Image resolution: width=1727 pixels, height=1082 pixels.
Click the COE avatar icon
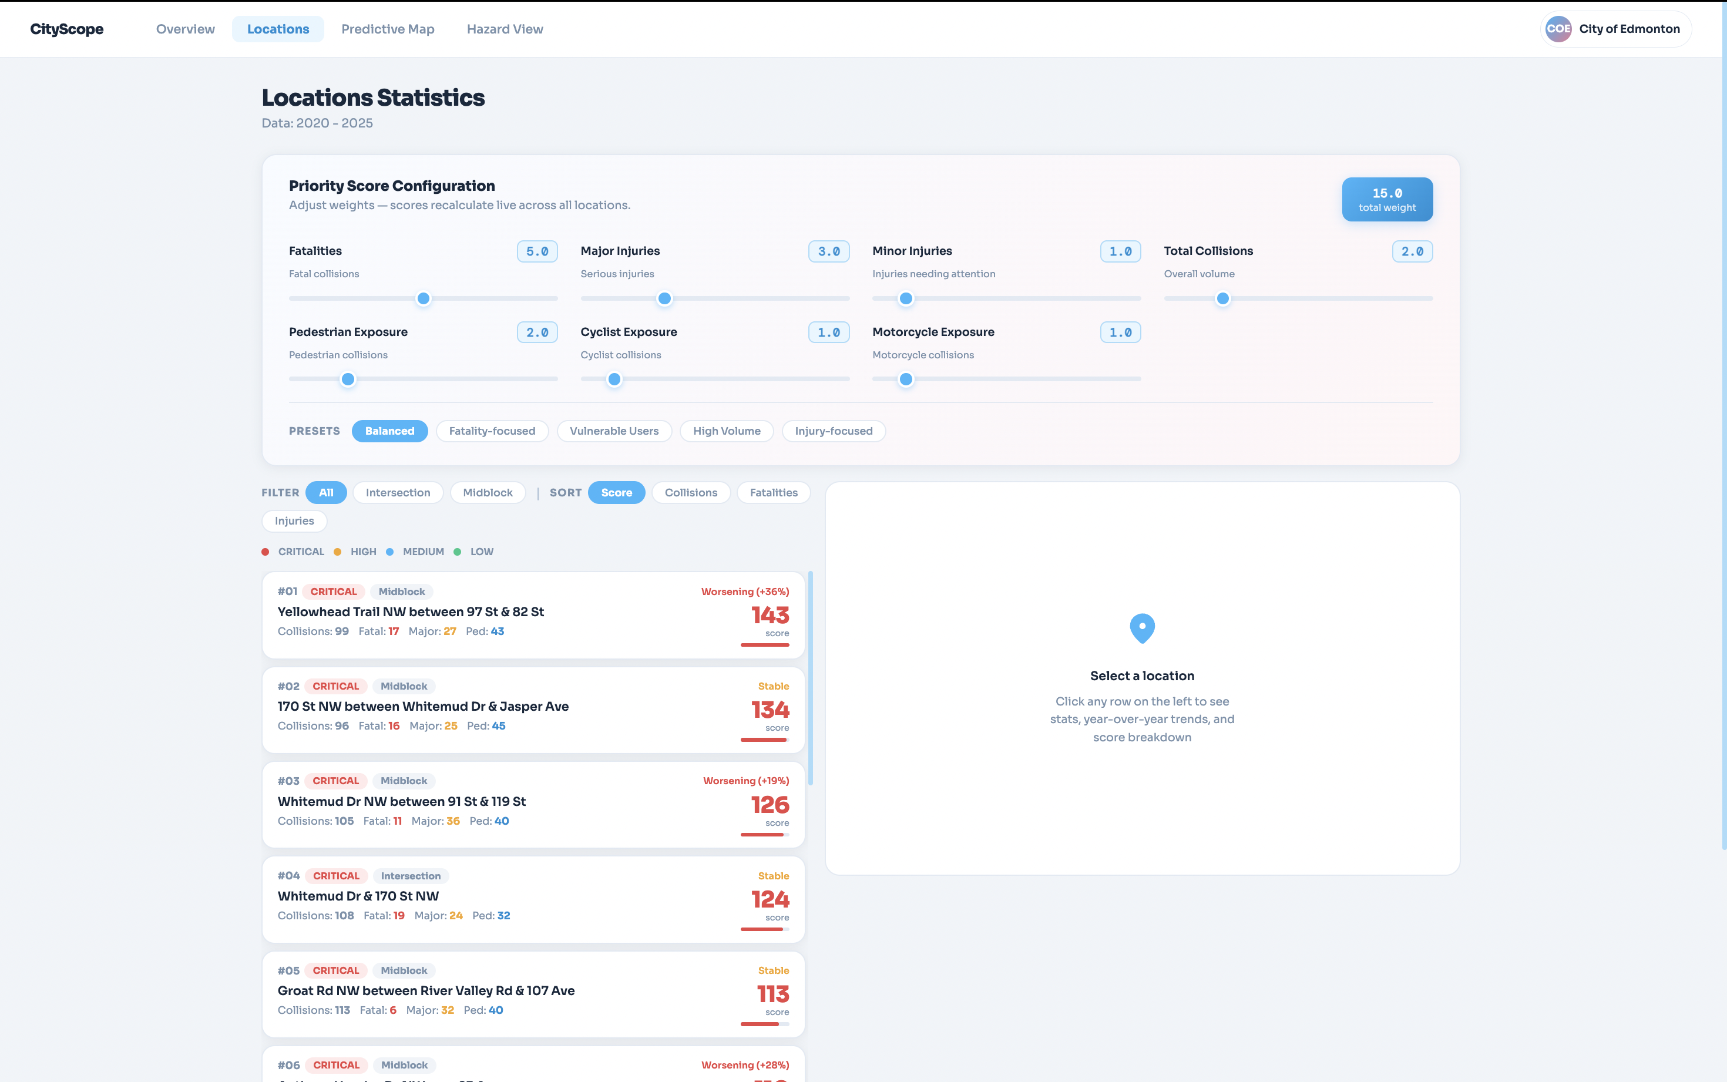[1558, 29]
